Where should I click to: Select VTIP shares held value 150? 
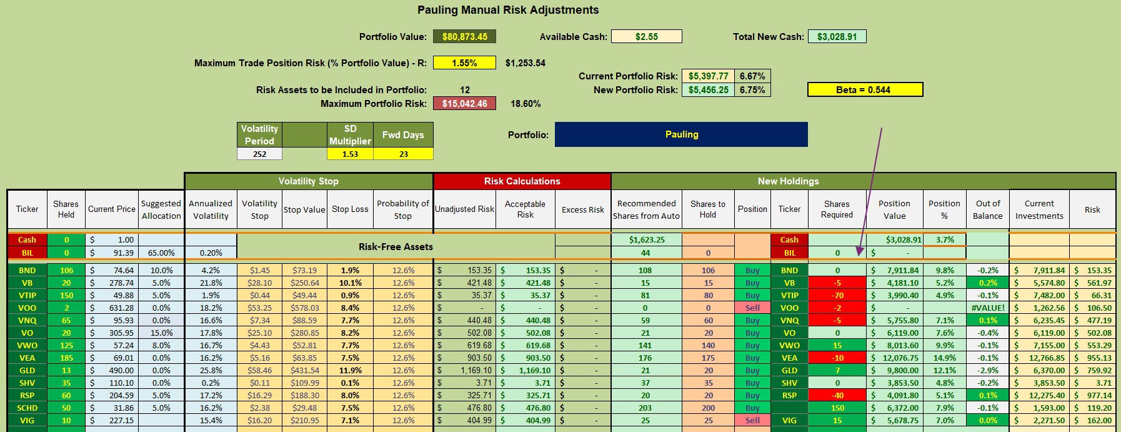point(66,296)
